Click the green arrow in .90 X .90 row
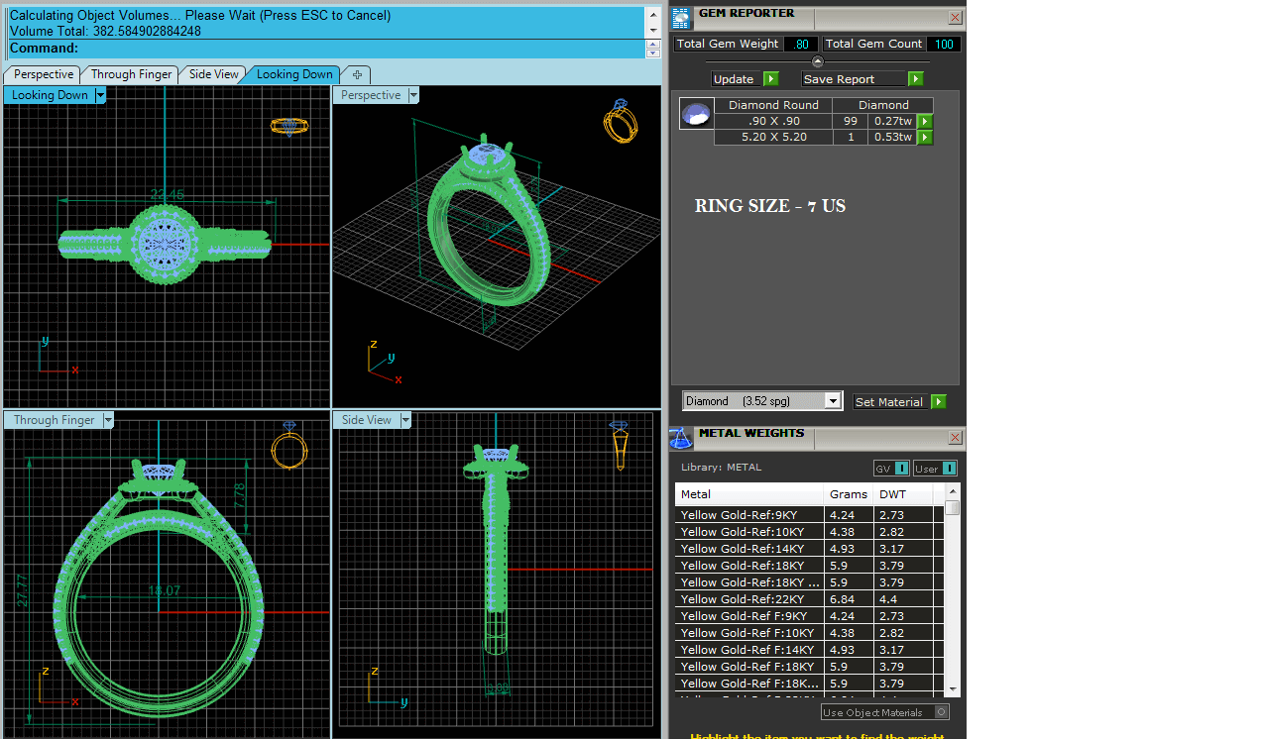 [x=925, y=121]
